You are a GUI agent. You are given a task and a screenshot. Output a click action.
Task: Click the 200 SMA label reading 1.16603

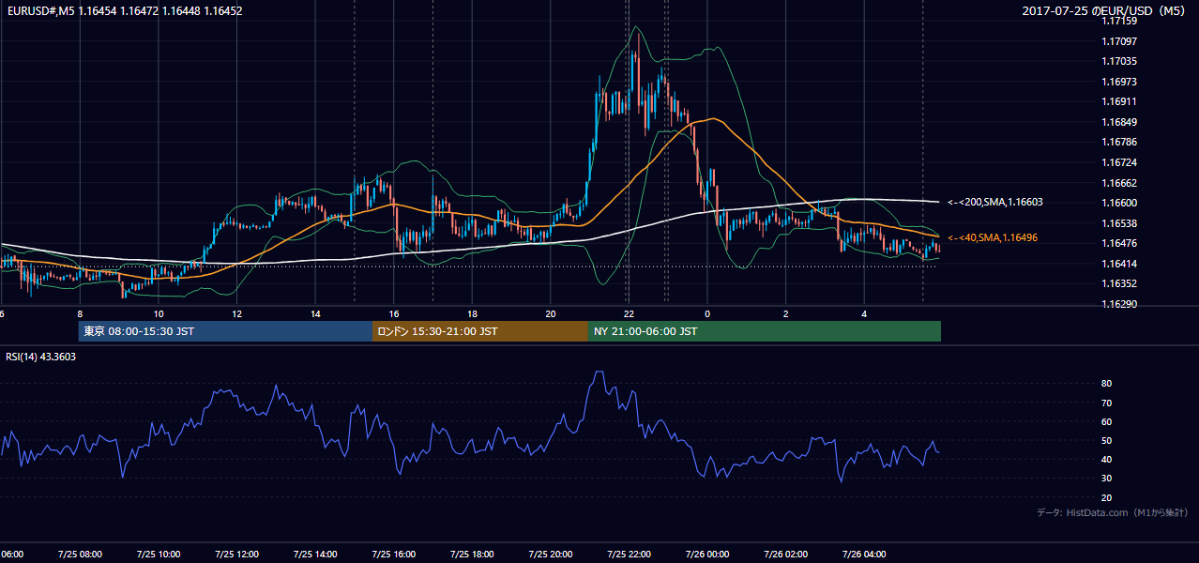[995, 202]
